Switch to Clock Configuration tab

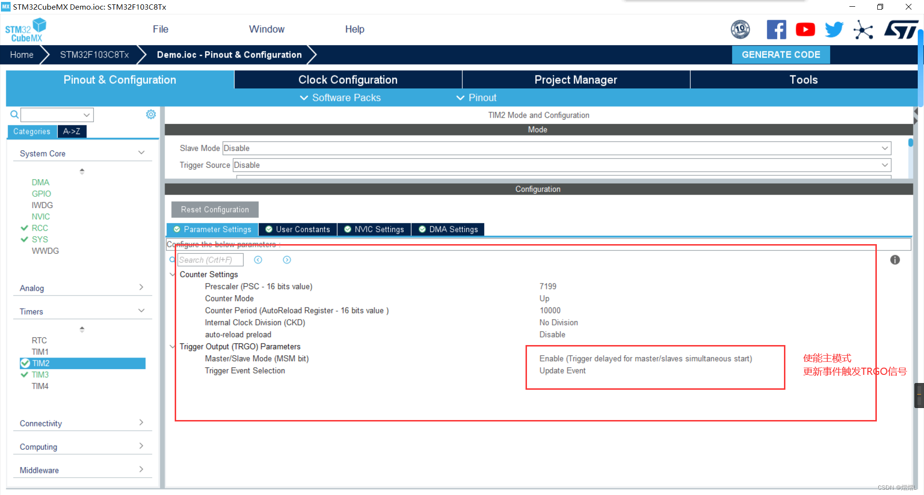click(x=348, y=80)
